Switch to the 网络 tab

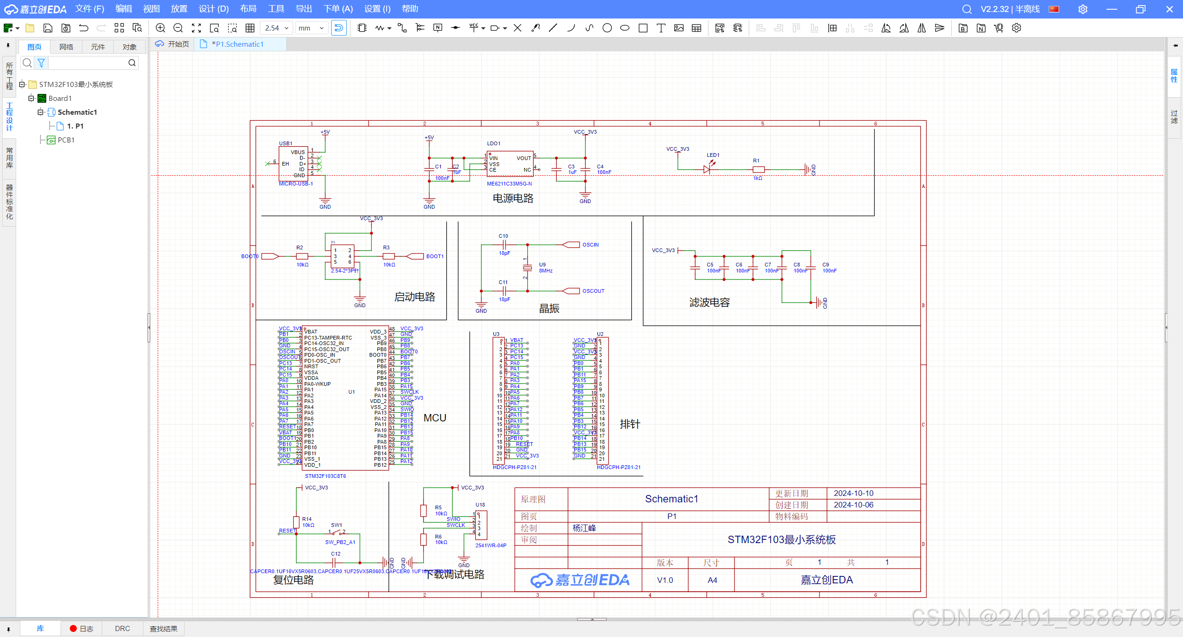tap(66, 47)
